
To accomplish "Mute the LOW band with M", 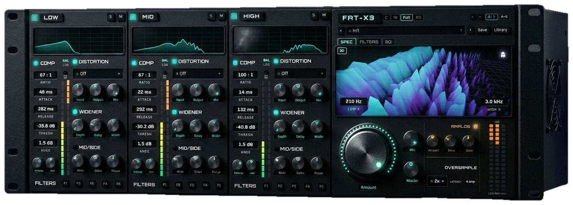I will pos(121,17).
